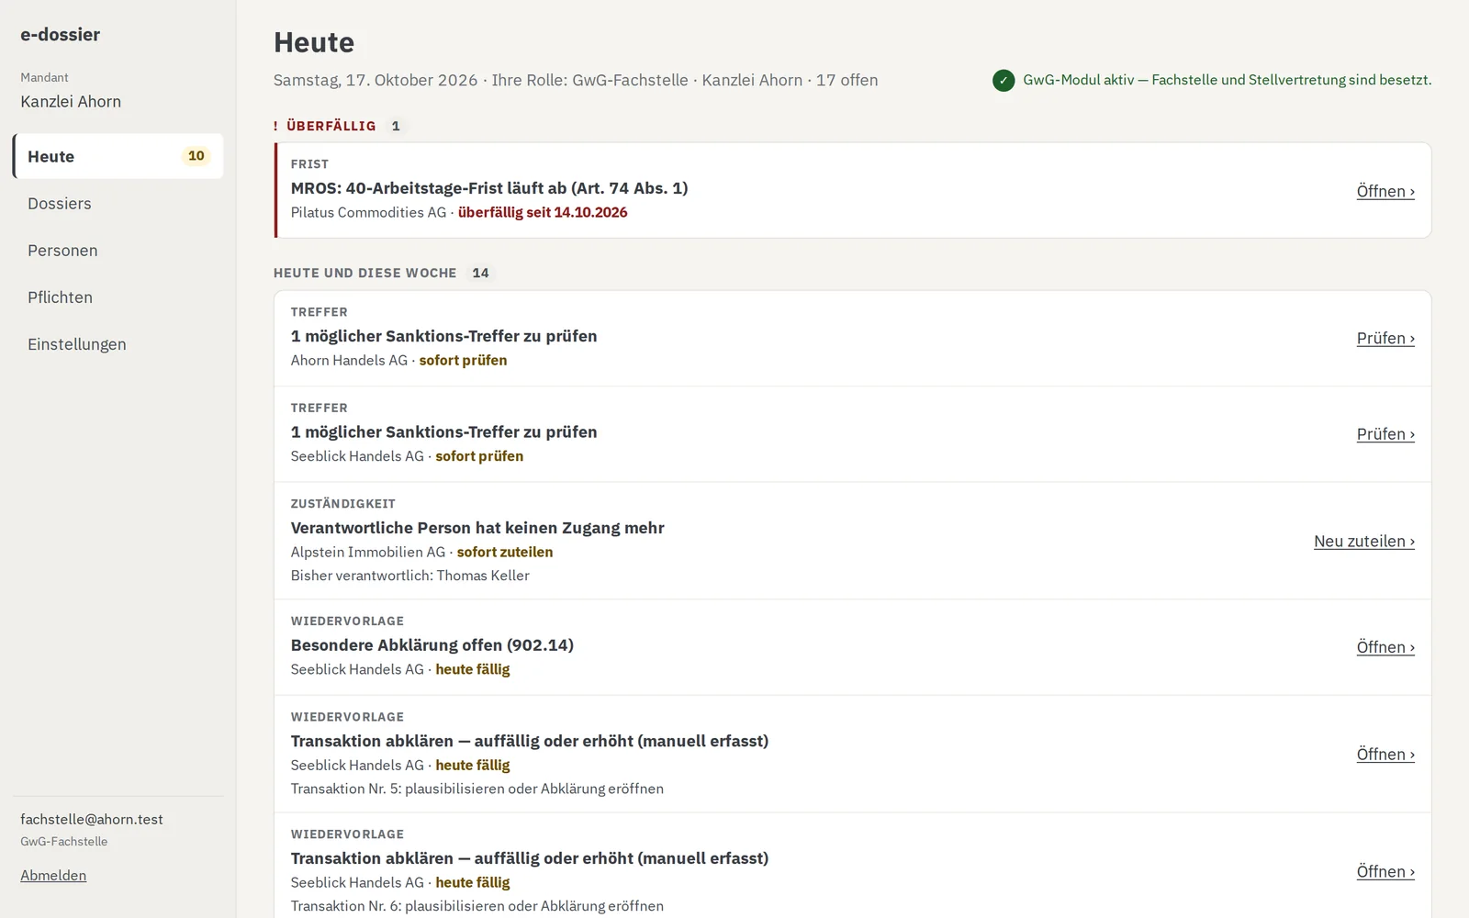The width and height of the screenshot is (1469, 918).
Task: Click the MROS 40-Arbeitstage-Frist title
Action: pos(489,187)
